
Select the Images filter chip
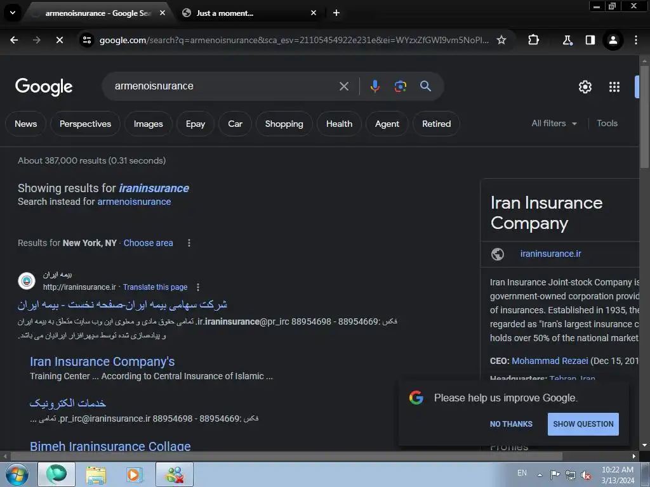point(149,124)
